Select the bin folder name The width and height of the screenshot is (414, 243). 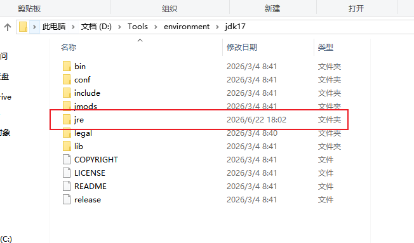point(80,66)
